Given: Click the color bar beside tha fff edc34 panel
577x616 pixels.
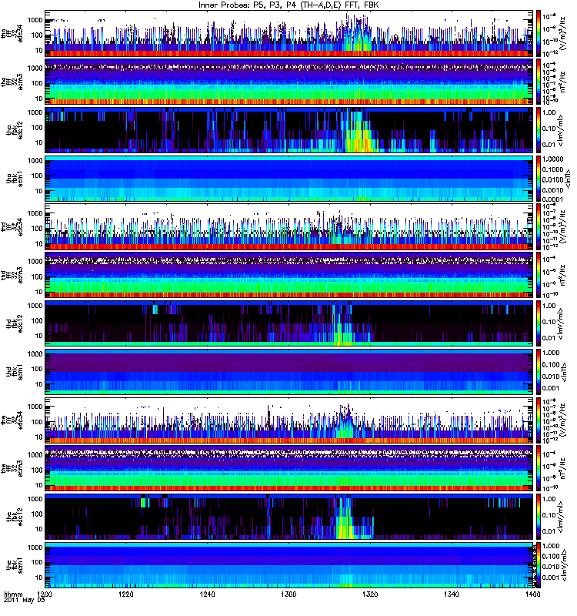Looking at the screenshot, I should (538, 34).
